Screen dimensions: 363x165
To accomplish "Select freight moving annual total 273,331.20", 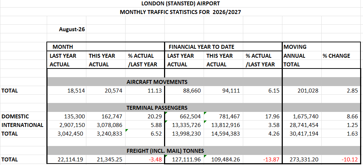I will [301, 160].
